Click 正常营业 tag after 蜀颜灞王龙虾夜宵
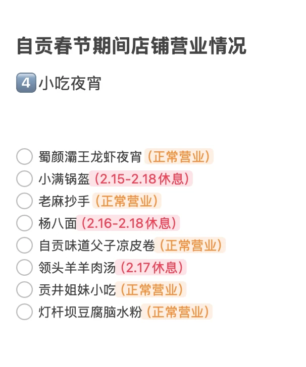 point(179,156)
